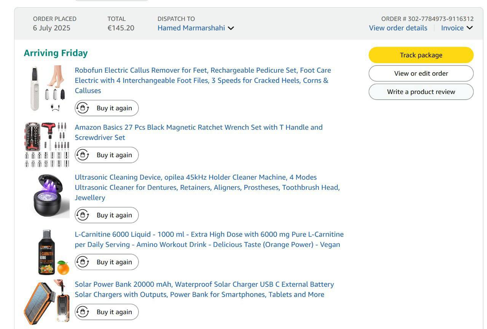Screen dimensions: 487x329
Task: Open the View order details link
Action: click(x=398, y=28)
